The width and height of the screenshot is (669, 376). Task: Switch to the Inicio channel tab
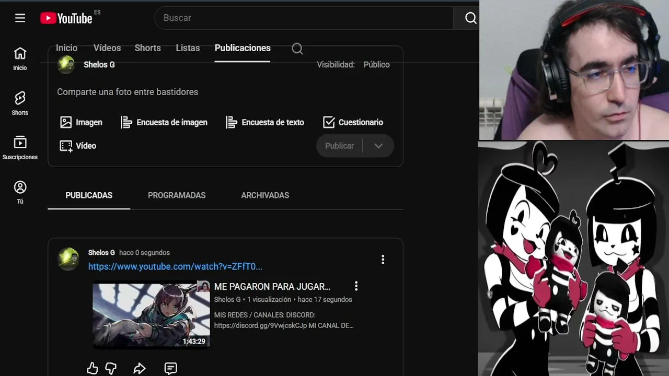[x=66, y=48]
